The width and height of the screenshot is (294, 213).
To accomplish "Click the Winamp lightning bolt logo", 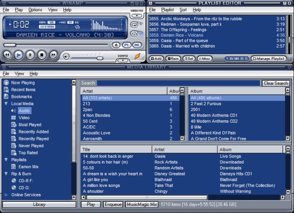I will (137, 56).
